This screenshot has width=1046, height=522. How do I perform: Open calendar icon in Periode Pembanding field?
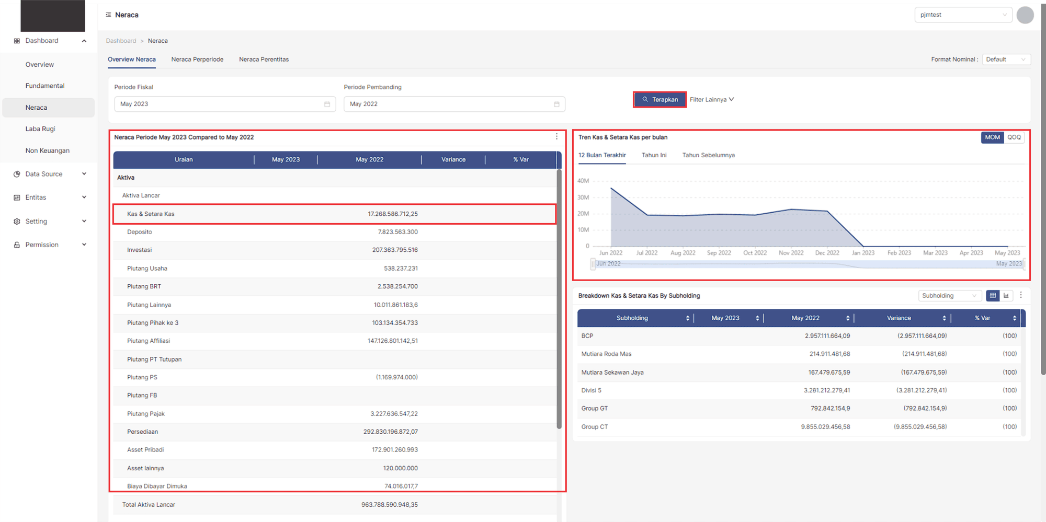click(x=556, y=104)
